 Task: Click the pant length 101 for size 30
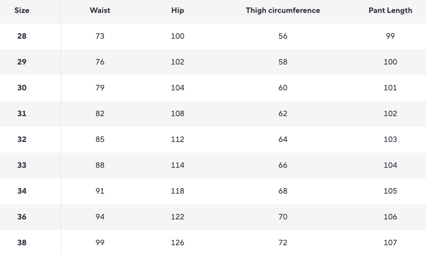390,88
